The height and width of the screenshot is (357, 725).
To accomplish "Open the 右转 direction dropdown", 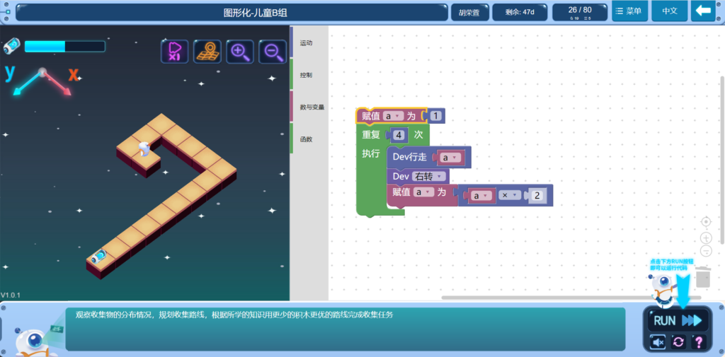I will tap(430, 176).
